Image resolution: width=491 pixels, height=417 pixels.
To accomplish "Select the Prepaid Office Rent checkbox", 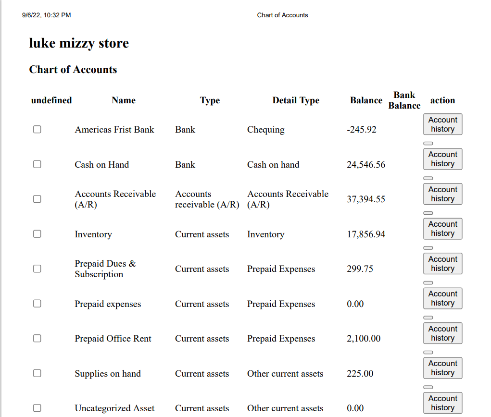I will click(37, 338).
